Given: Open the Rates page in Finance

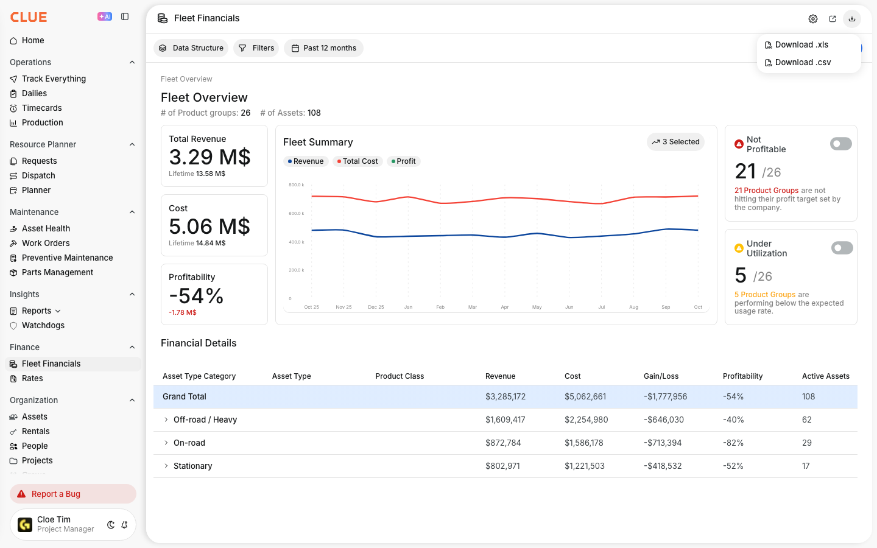Looking at the screenshot, I should [x=73, y=379].
